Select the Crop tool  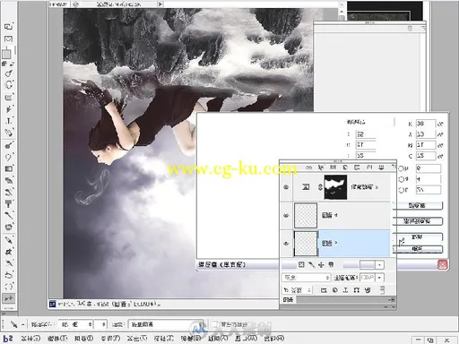8,252
